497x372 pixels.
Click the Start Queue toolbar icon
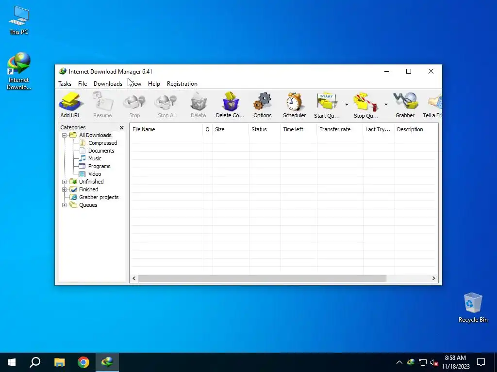tap(327, 102)
